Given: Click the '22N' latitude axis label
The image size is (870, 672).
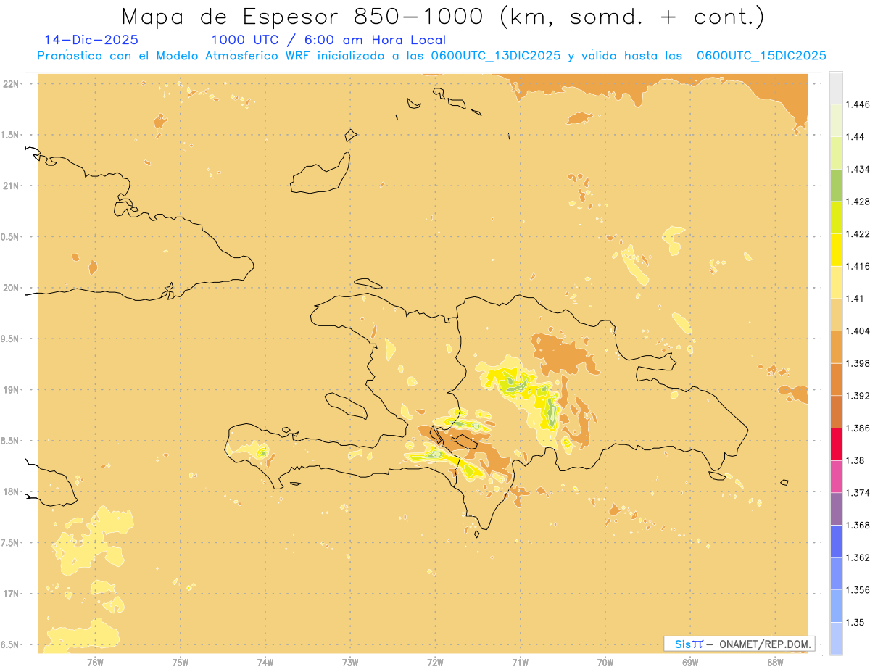Looking at the screenshot, I should click(11, 83).
